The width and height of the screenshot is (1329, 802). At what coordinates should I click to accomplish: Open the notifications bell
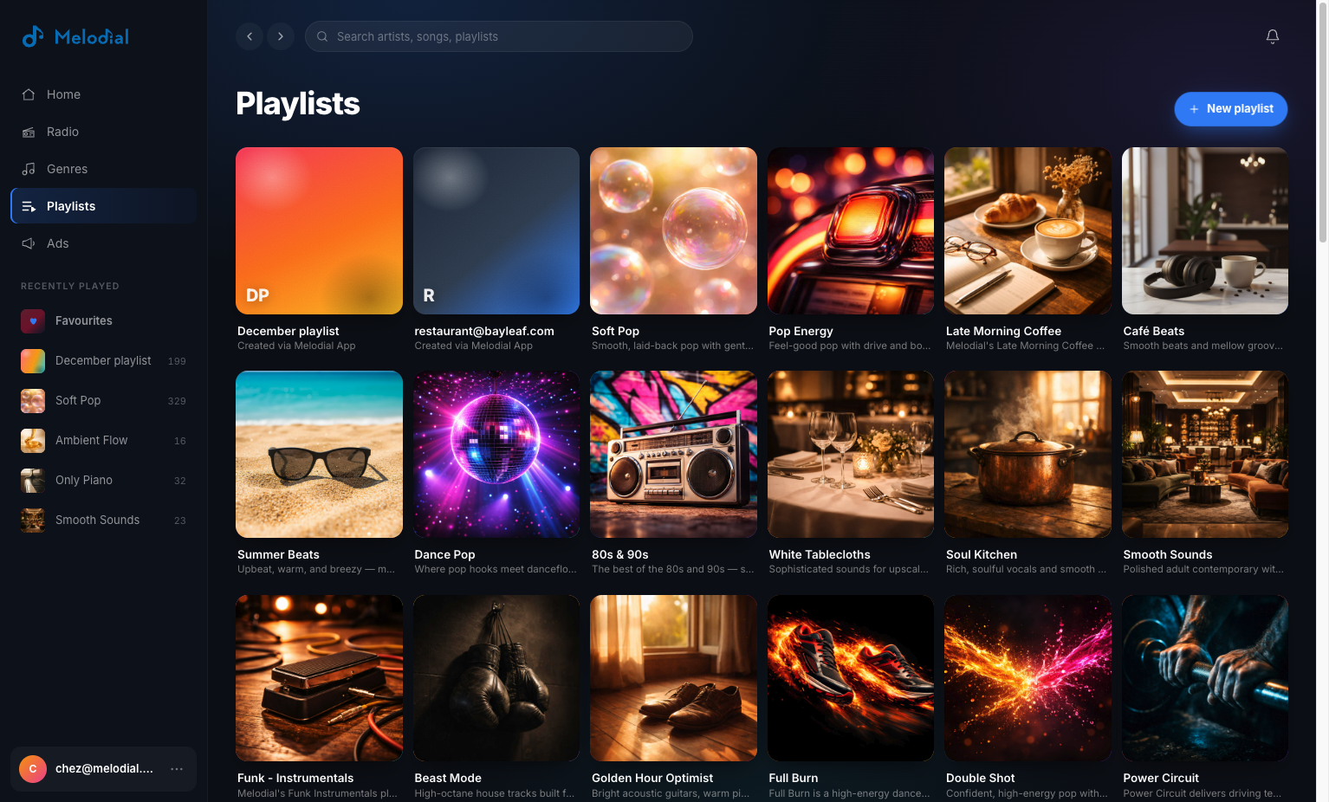(1273, 36)
